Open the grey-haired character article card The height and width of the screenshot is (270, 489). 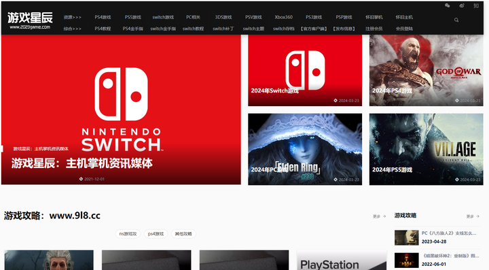pyautogui.click(x=49, y=260)
